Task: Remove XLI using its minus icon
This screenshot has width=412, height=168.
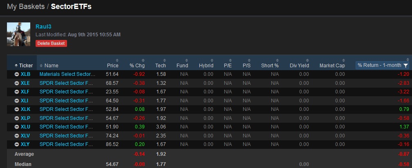Action: click(x=16, y=101)
